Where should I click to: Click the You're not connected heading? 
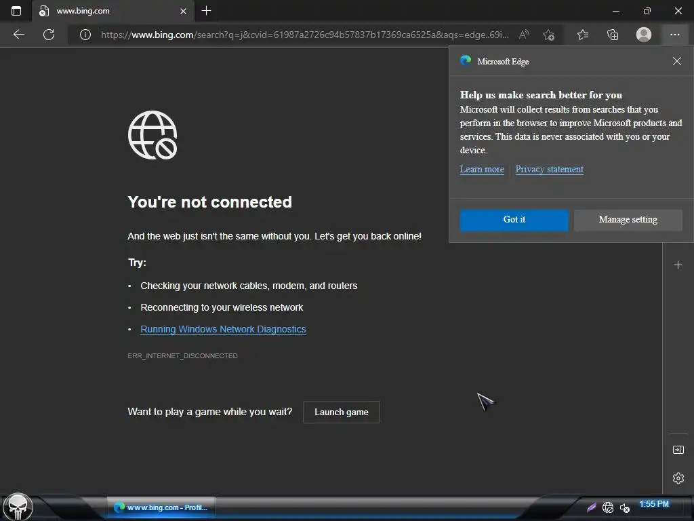coord(210,202)
